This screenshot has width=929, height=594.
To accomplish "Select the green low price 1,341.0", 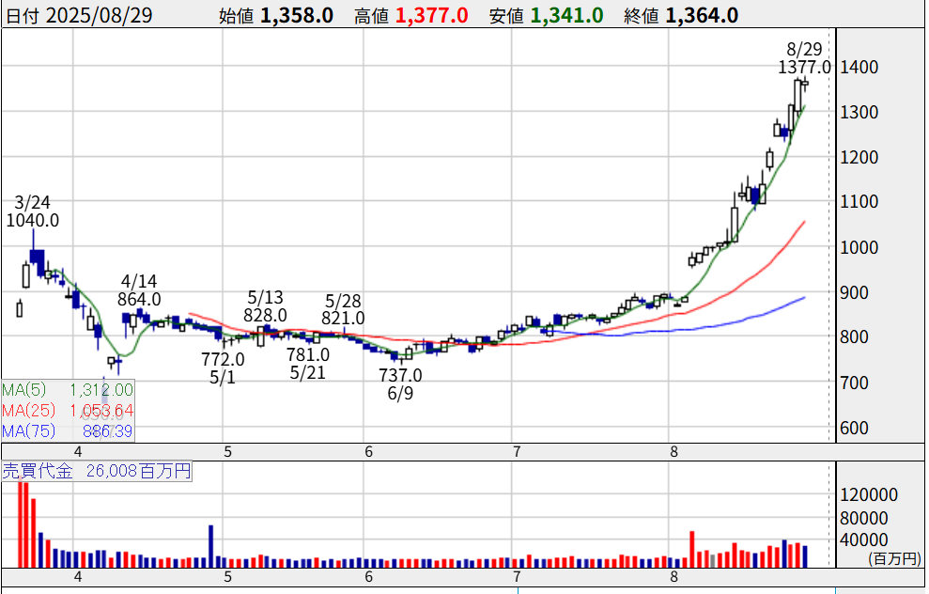I will [x=566, y=15].
